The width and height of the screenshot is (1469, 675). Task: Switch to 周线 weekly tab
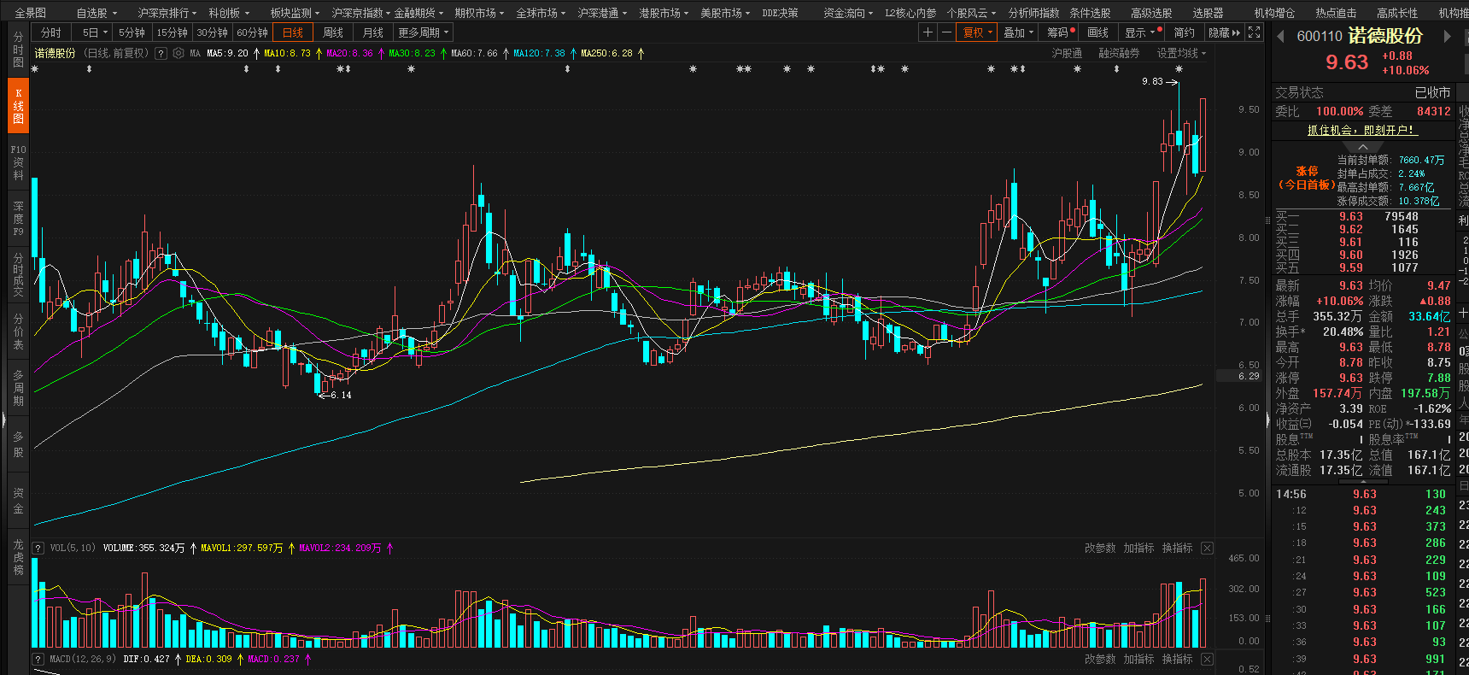[x=333, y=32]
